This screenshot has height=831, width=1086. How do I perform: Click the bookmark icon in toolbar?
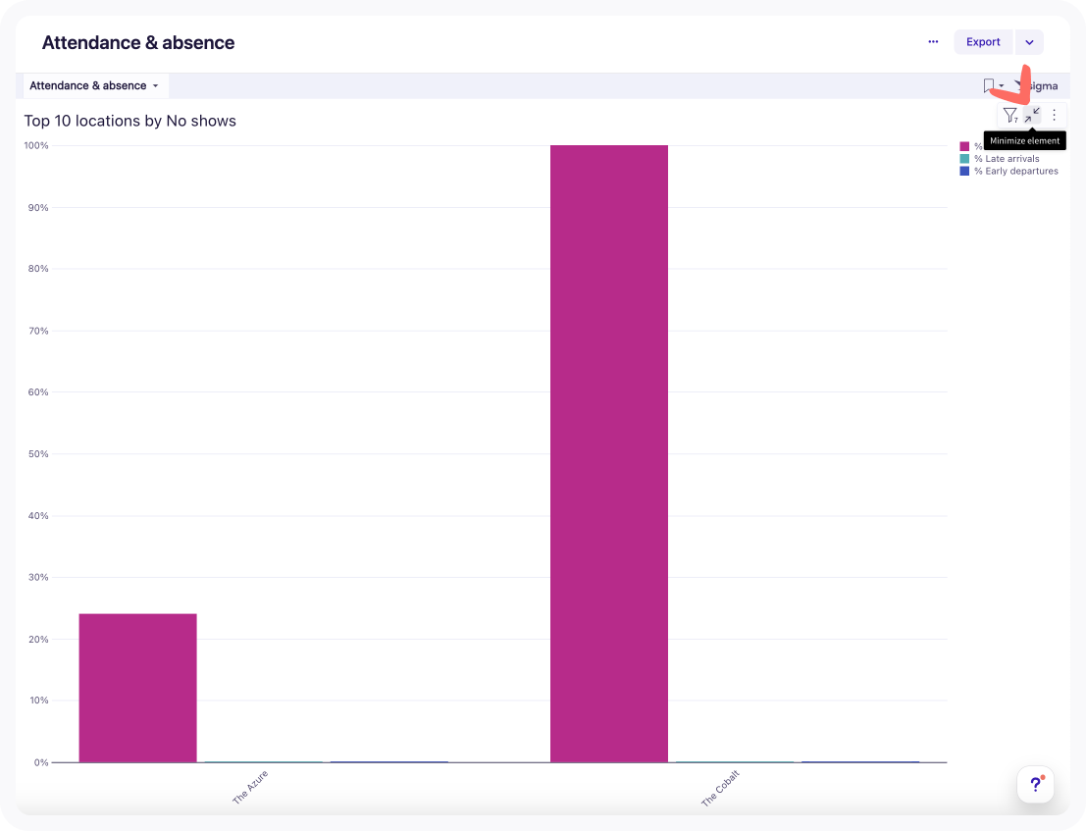[x=988, y=86]
